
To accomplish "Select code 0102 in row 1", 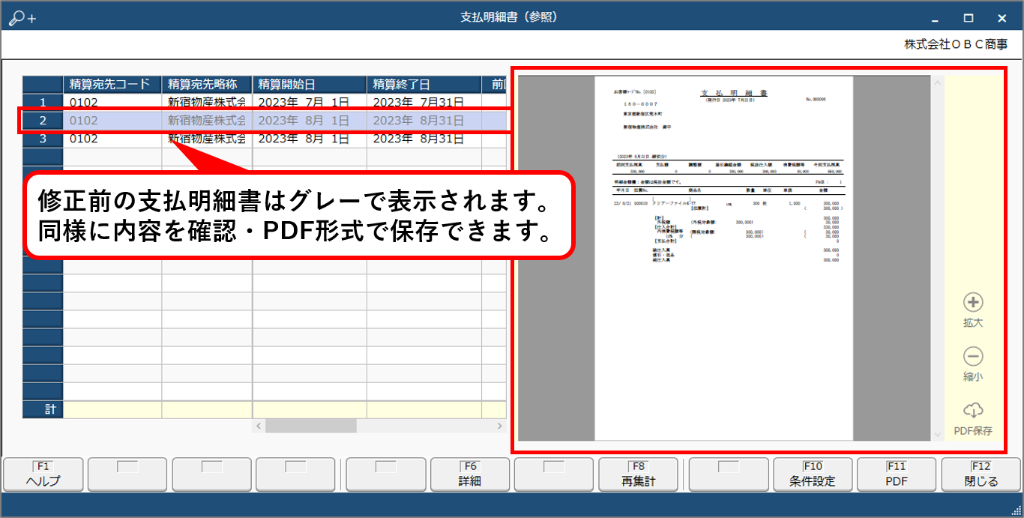I will click(x=112, y=102).
